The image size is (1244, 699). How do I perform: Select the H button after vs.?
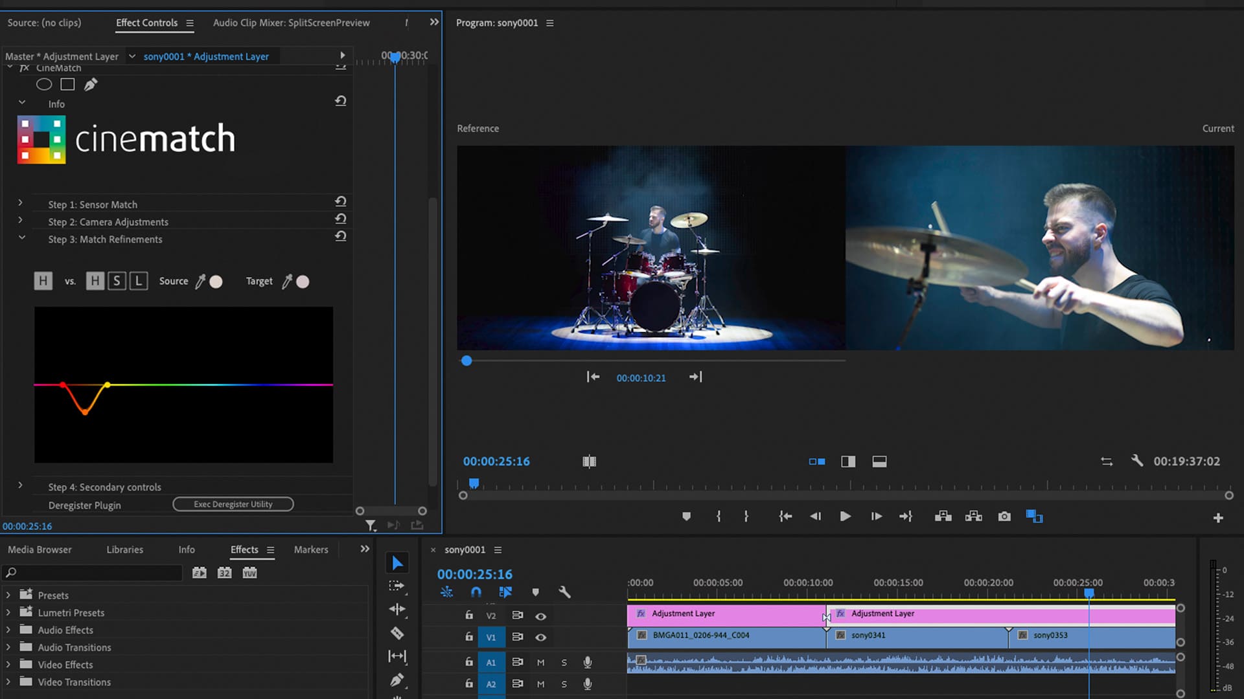coord(95,281)
